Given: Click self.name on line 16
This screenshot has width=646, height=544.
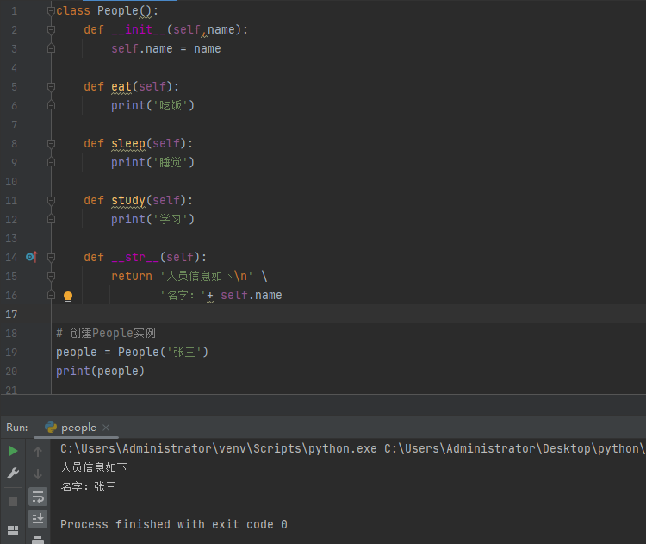Looking at the screenshot, I should pyautogui.click(x=252, y=296).
